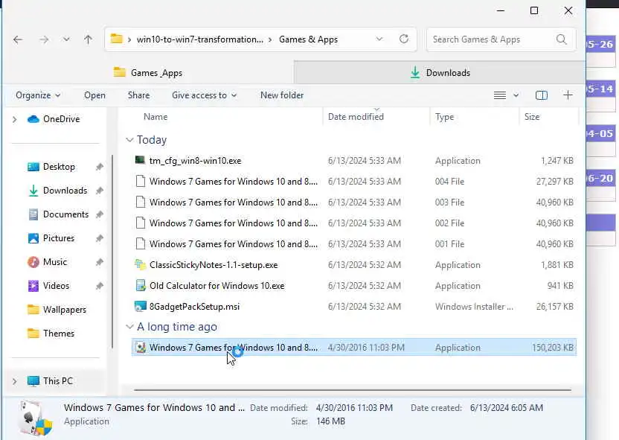
Task: Open Downloads in the sidebar
Action: pos(57,191)
